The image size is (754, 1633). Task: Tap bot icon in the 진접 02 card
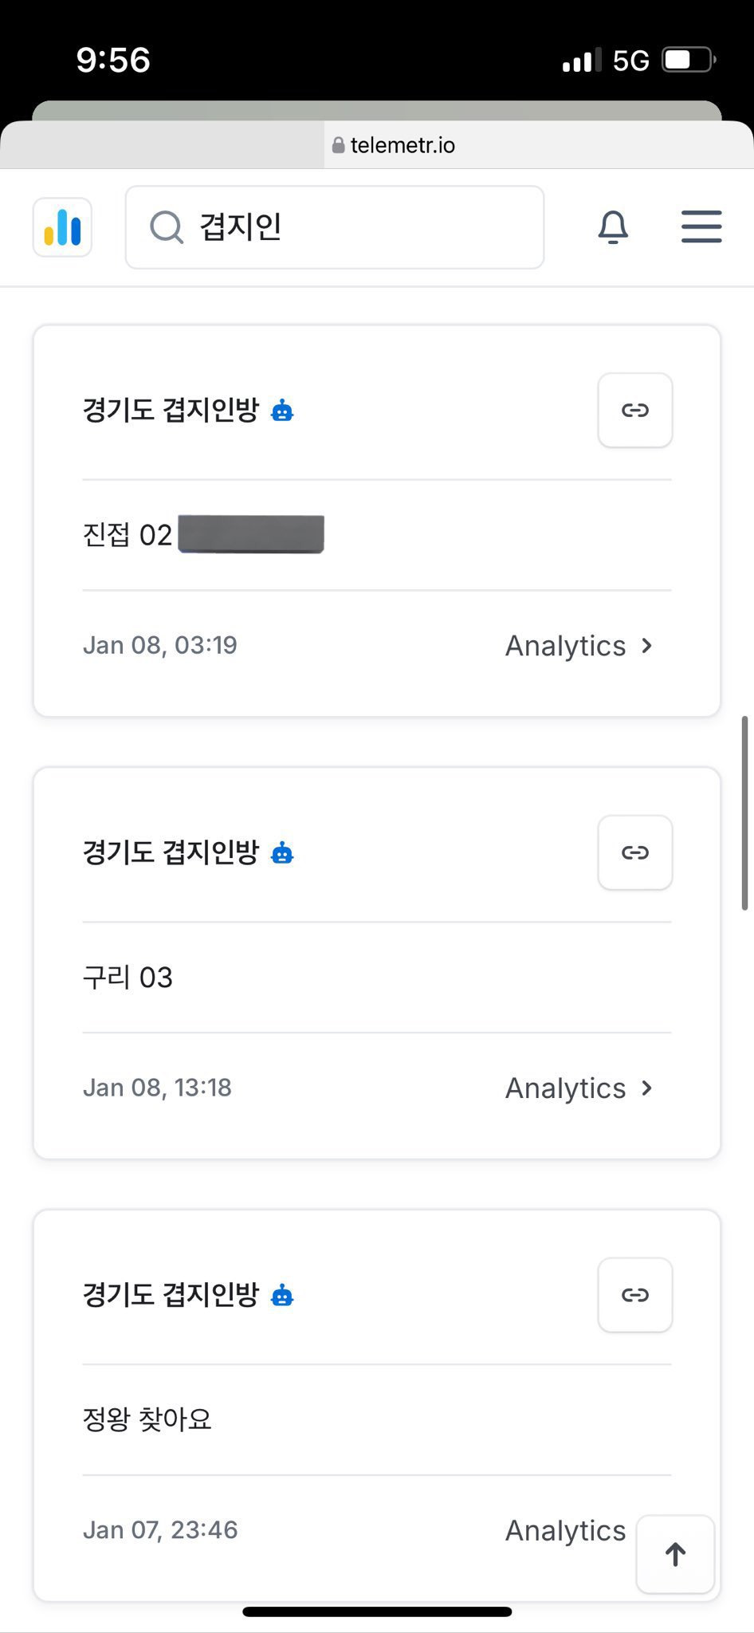(282, 411)
